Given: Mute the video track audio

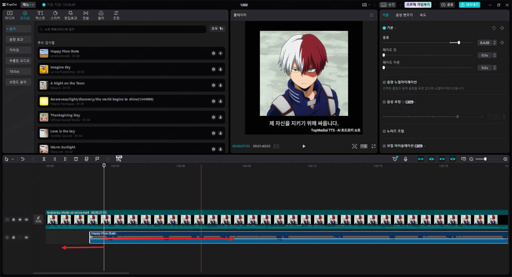Looking at the screenshot, I should pyautogui.click(x=26, y=220).
